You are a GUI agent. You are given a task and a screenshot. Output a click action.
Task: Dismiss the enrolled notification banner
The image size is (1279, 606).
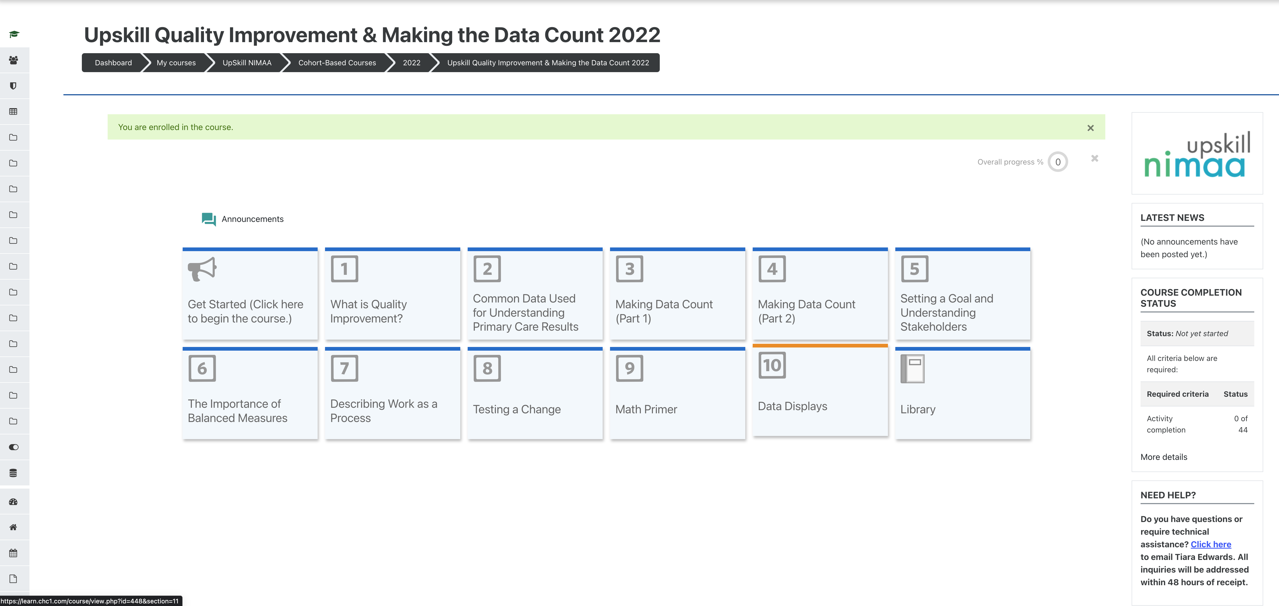click(1090, 128)
